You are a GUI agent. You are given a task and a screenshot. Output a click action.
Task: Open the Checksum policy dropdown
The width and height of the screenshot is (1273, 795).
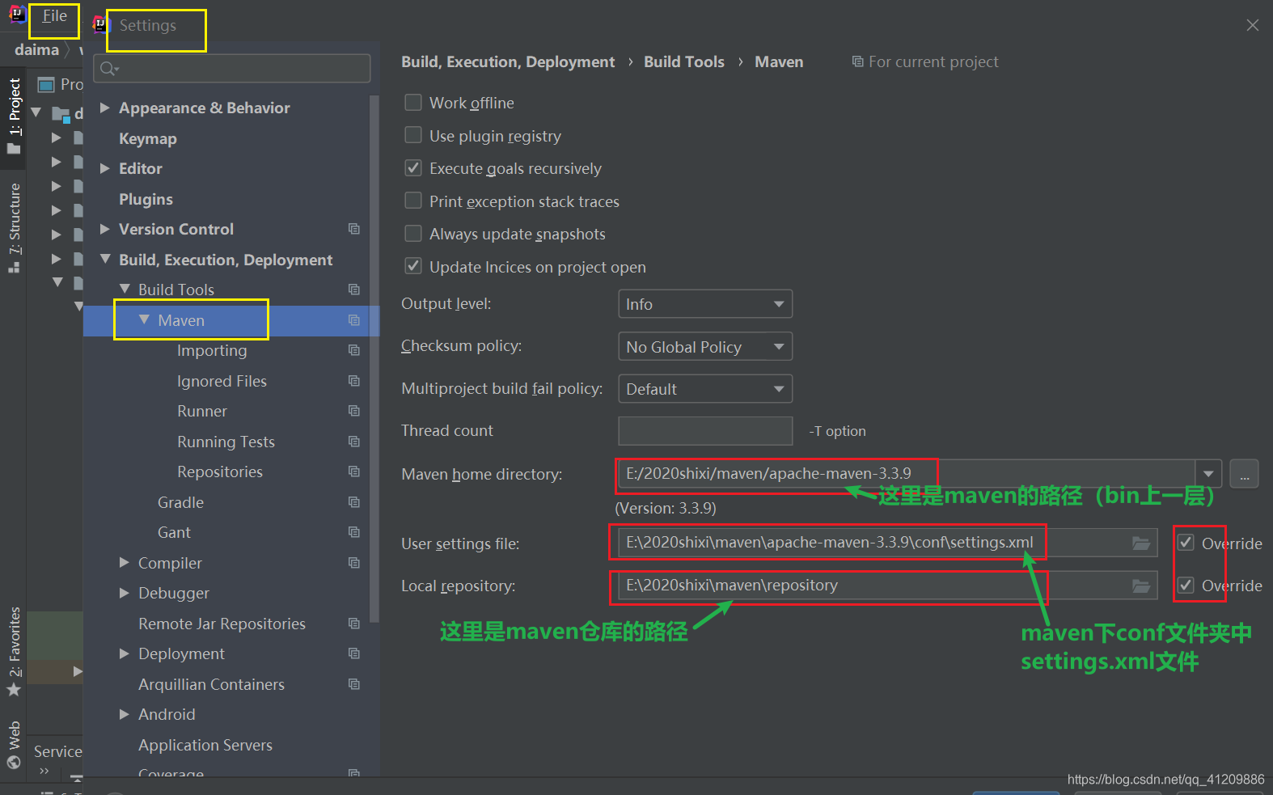point(705,346)
